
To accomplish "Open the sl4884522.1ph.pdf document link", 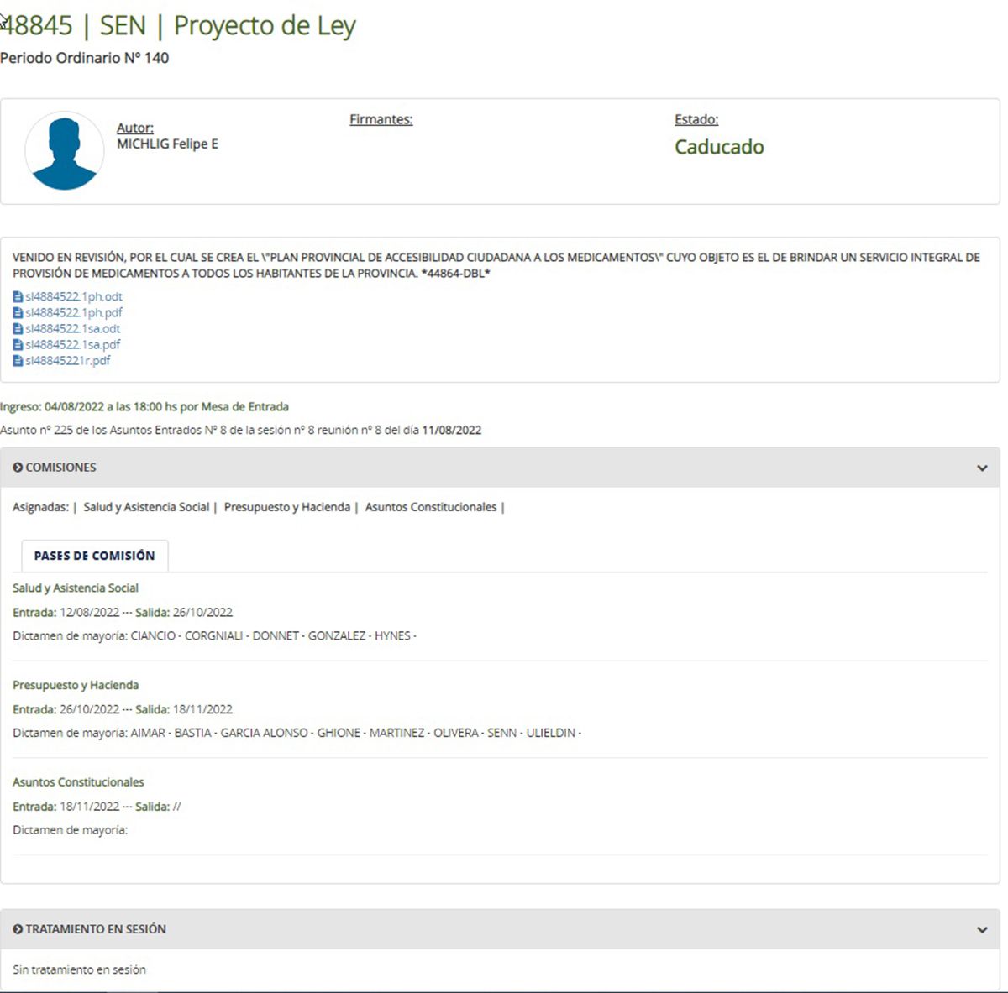I will click(74, 313).
